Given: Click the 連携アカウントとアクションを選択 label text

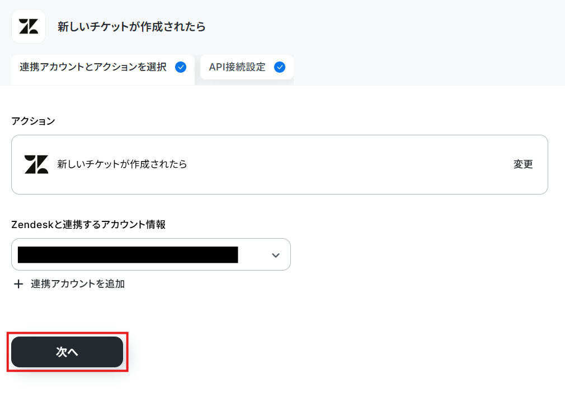Looking at the screenshot, I should click(93, 67).
